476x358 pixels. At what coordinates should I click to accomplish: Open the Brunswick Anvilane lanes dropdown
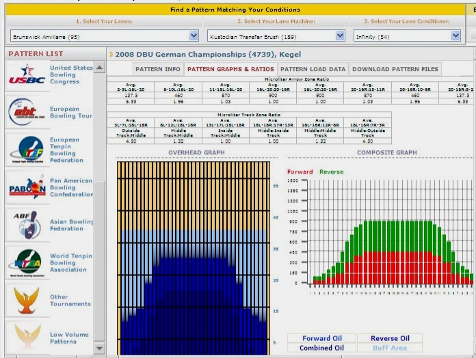tap(194, 36)
